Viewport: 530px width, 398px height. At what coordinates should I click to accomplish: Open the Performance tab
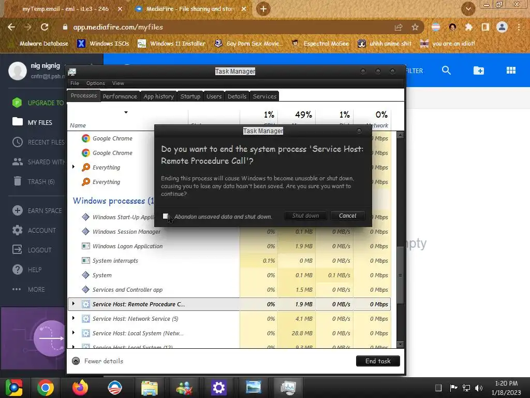pos(120,96)
